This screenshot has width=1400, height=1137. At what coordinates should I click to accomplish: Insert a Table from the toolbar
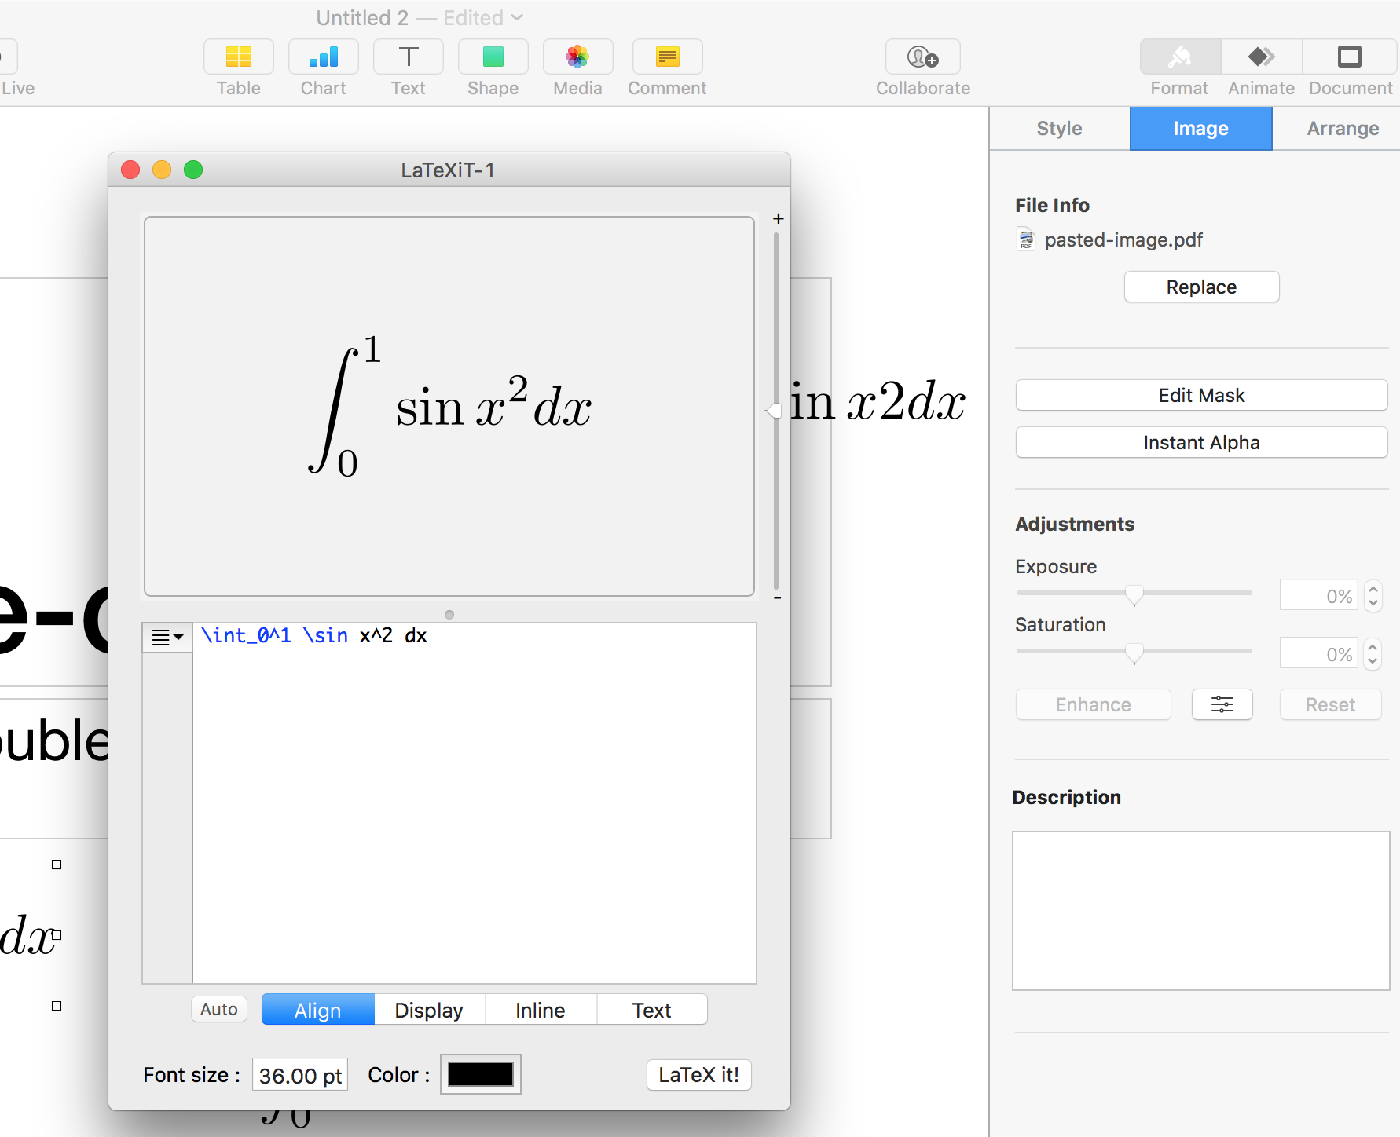click(x=238, y=57)
